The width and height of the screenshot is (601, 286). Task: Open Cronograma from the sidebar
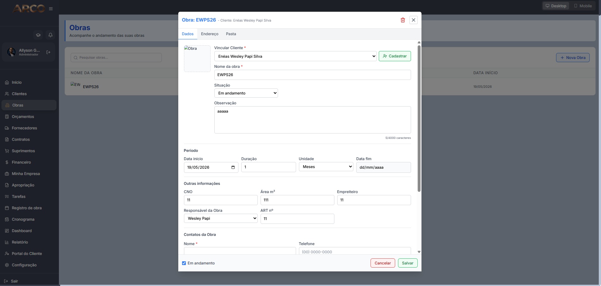[23, 219]
